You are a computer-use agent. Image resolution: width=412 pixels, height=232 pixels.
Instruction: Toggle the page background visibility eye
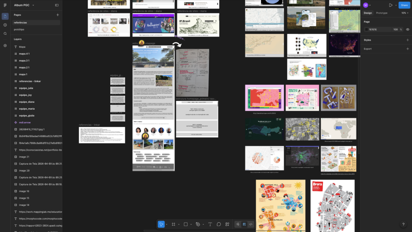point(408,29)
